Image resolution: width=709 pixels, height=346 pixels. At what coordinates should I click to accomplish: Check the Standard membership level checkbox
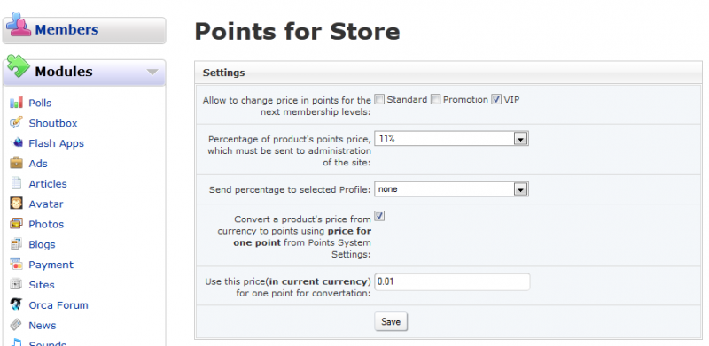point(380,99)
